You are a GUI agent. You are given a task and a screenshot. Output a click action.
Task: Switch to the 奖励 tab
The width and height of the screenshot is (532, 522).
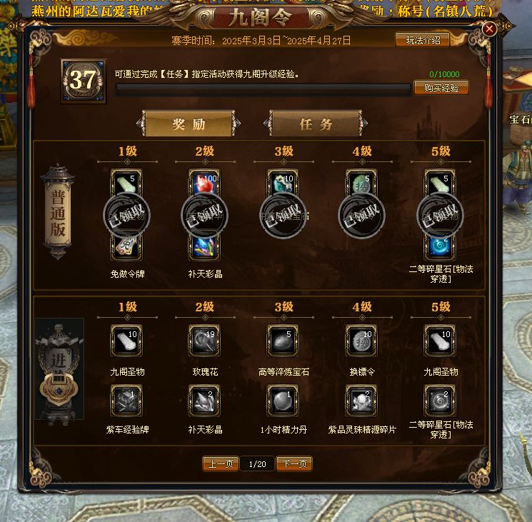click(x=189, y=124)
